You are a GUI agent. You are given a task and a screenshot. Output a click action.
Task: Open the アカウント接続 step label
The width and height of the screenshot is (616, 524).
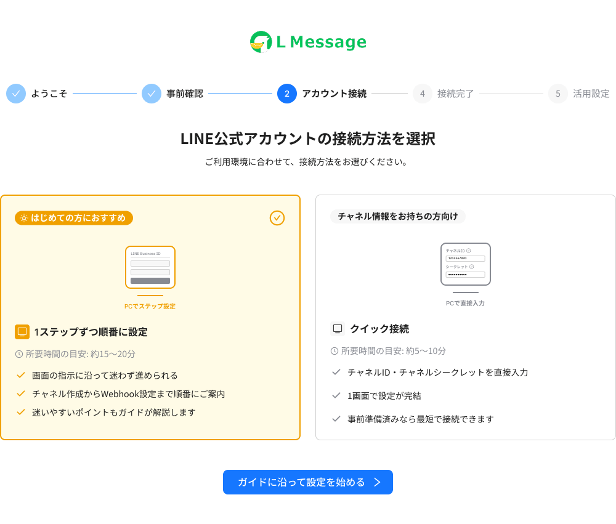click(334, 94)
